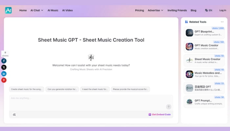
Task: Open Sheet Music Creator tool
Action: click(x=204, y=60)
